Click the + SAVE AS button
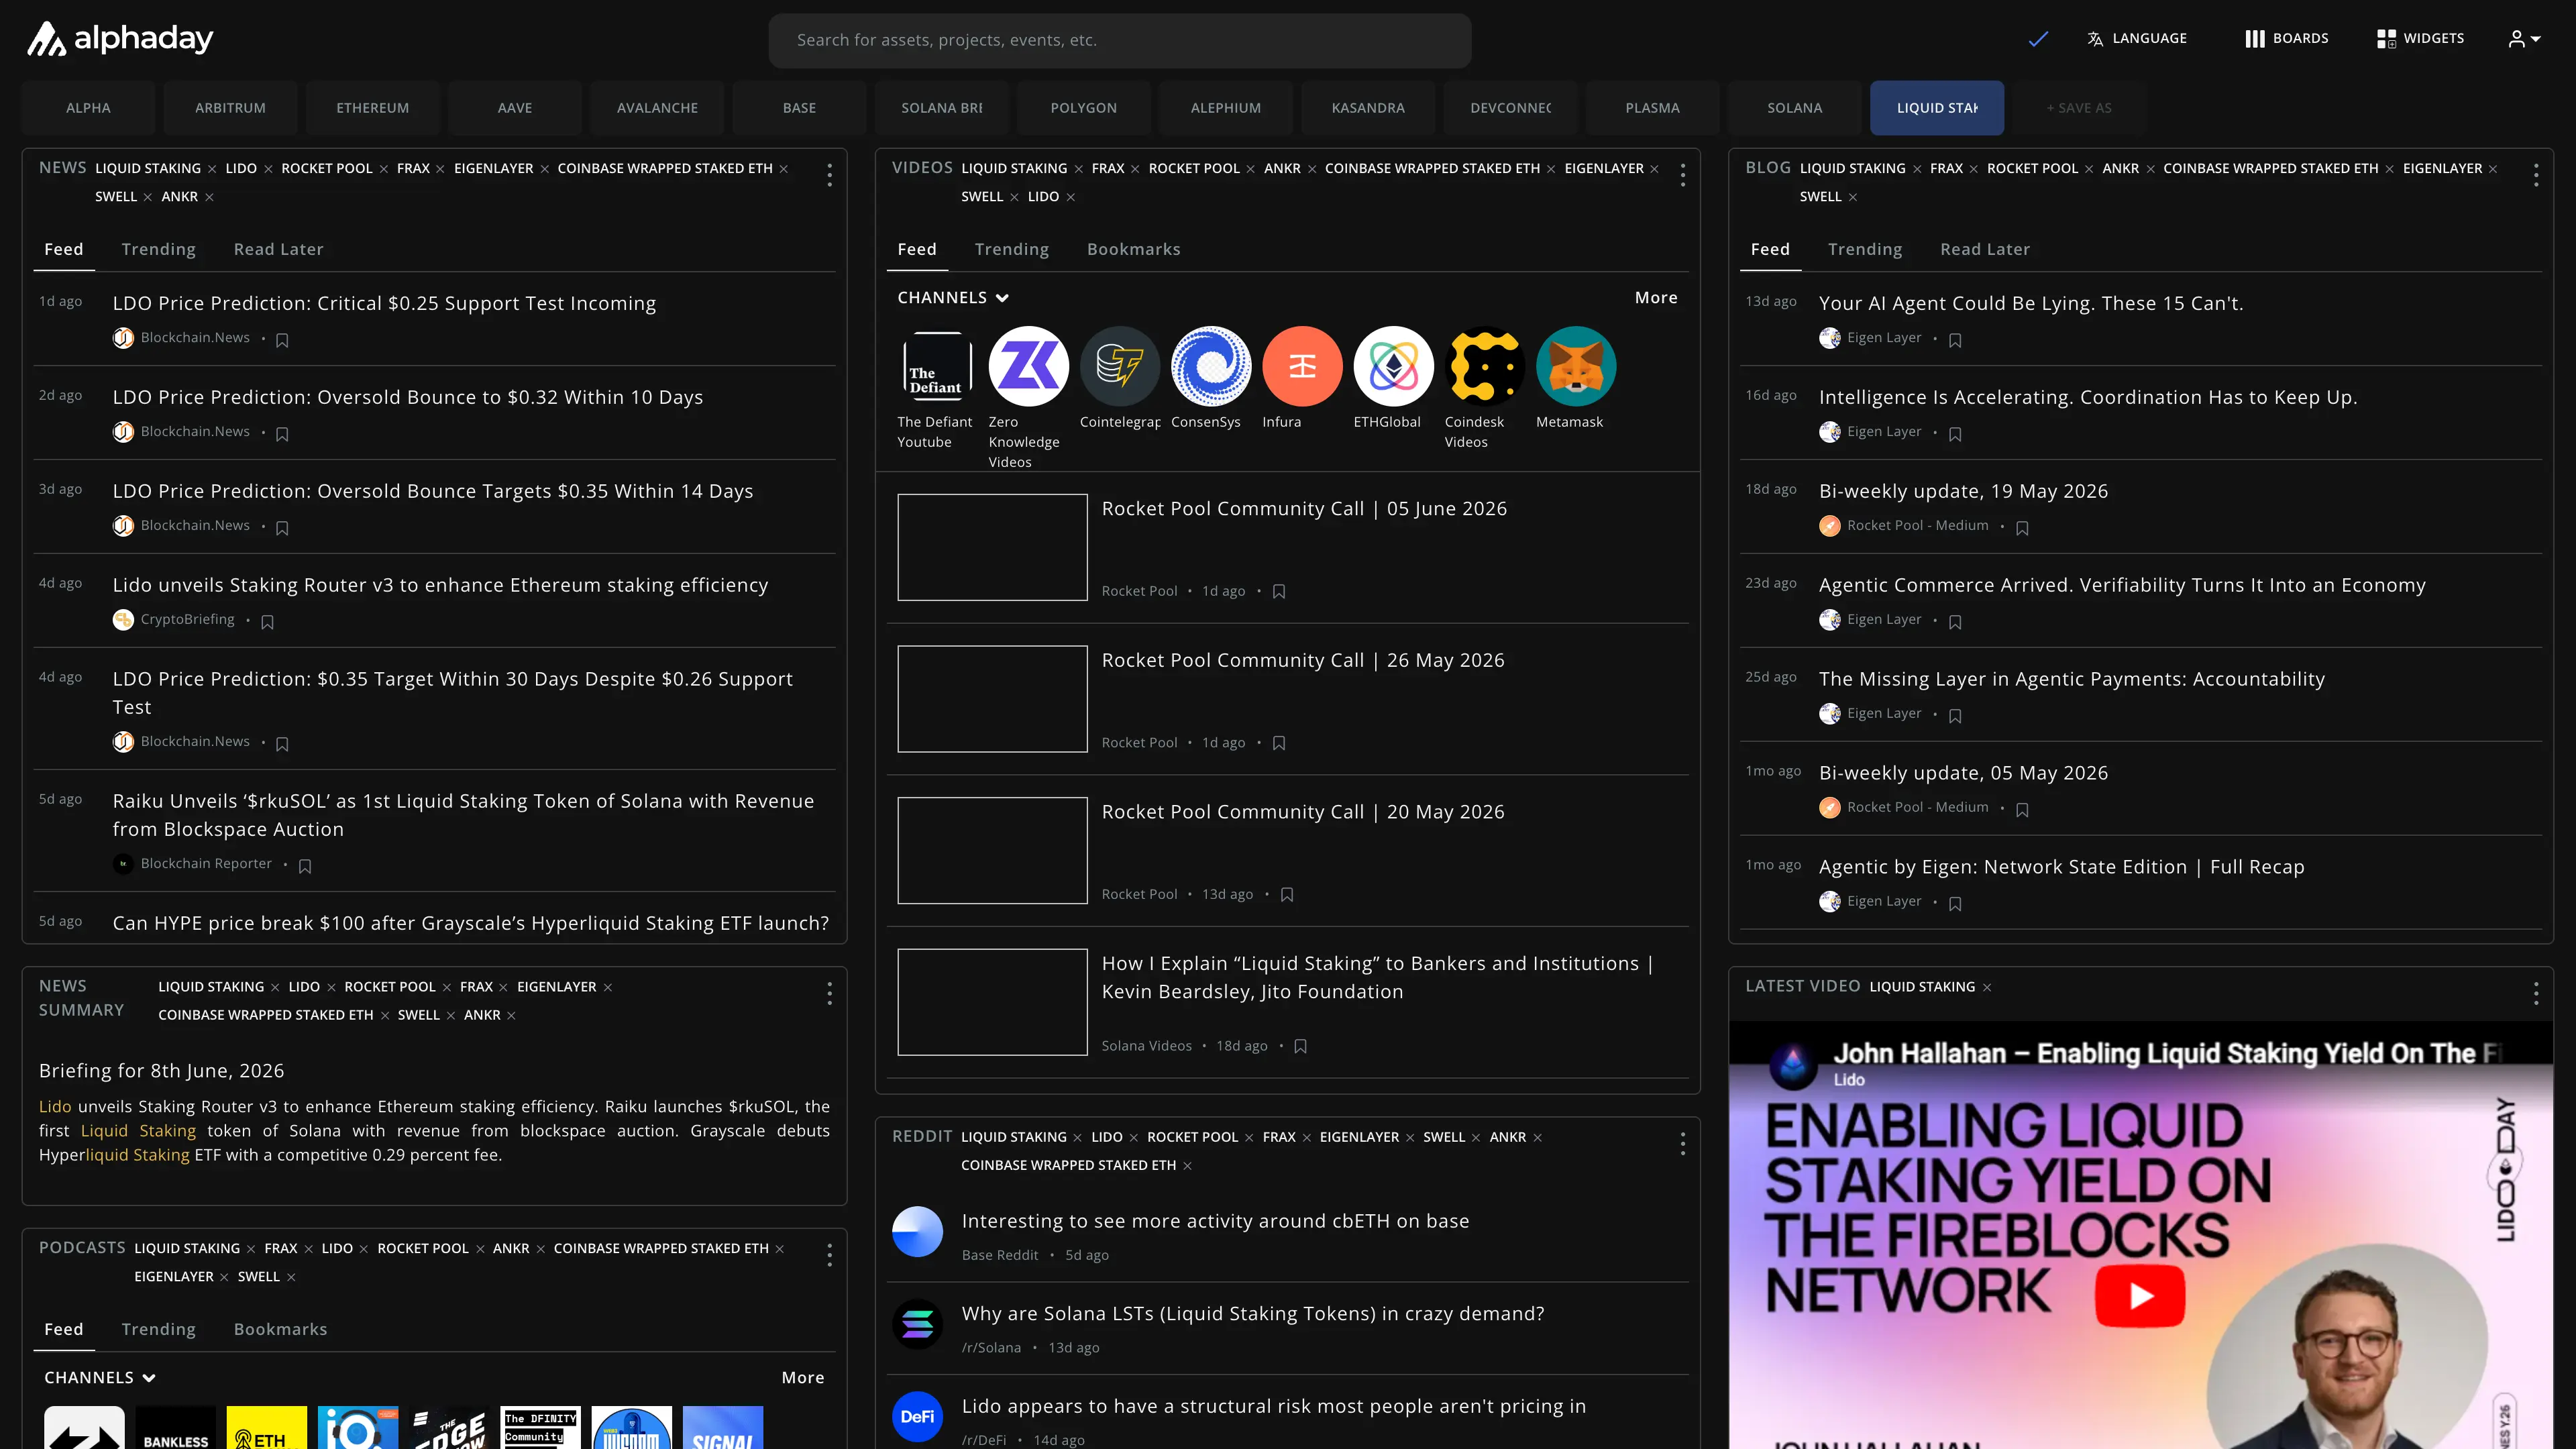Viewport: 2576px width, 1449px height. tap(2079, 108)
